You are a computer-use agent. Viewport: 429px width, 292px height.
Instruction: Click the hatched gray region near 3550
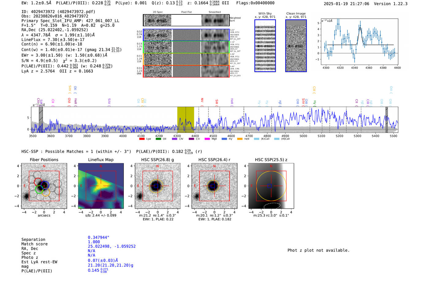pos(41,119)
